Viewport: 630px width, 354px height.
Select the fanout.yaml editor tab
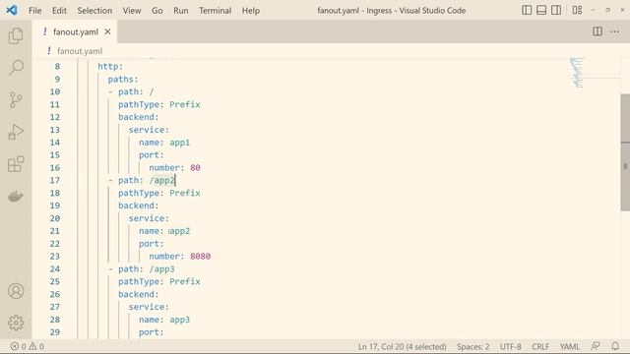tap(75, 31)
